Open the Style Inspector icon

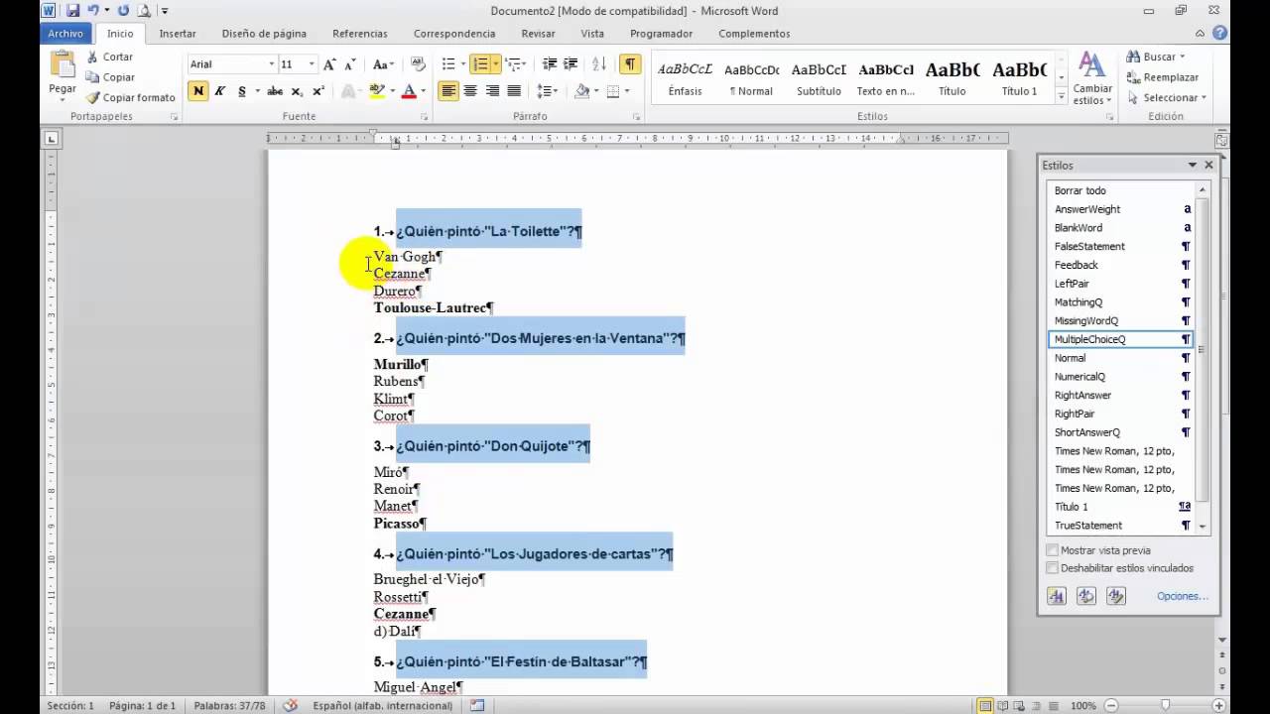pyautogui.click(x=1086, y=596)
